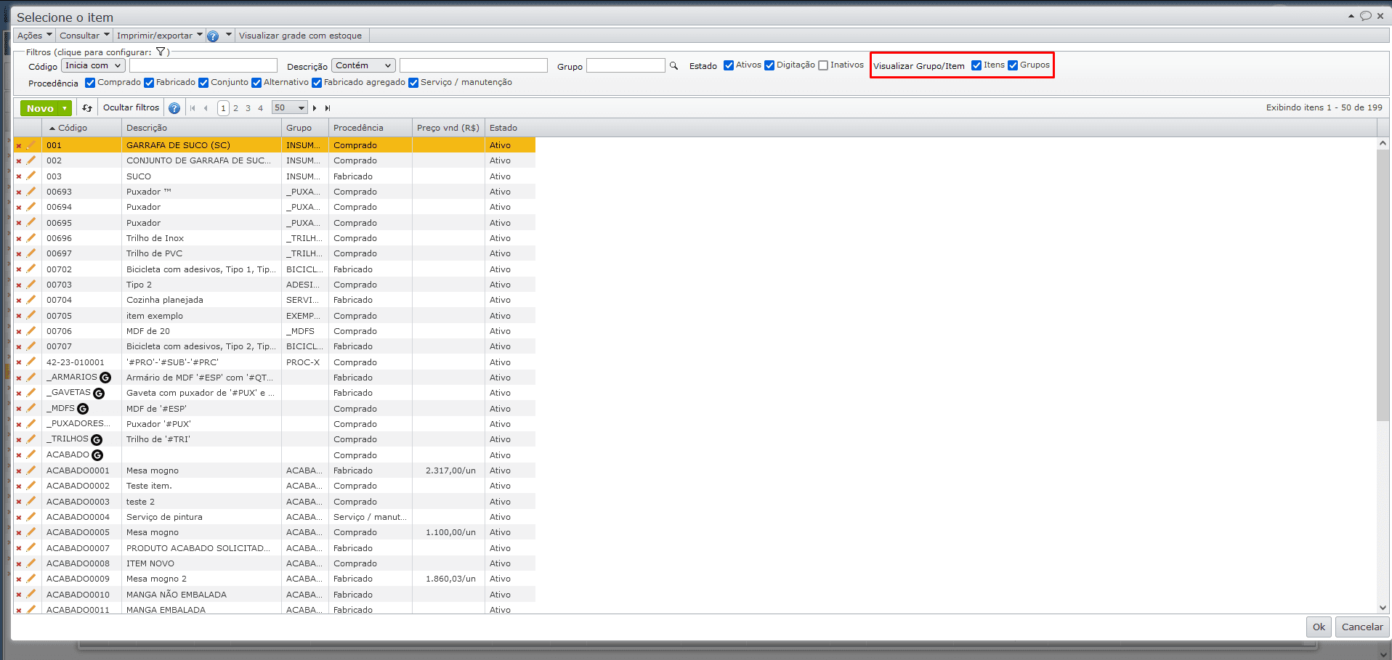Toggle the Serviço / manutenção checkbox
Viewport: 1392px width, 660px height.
click(413, 83)
